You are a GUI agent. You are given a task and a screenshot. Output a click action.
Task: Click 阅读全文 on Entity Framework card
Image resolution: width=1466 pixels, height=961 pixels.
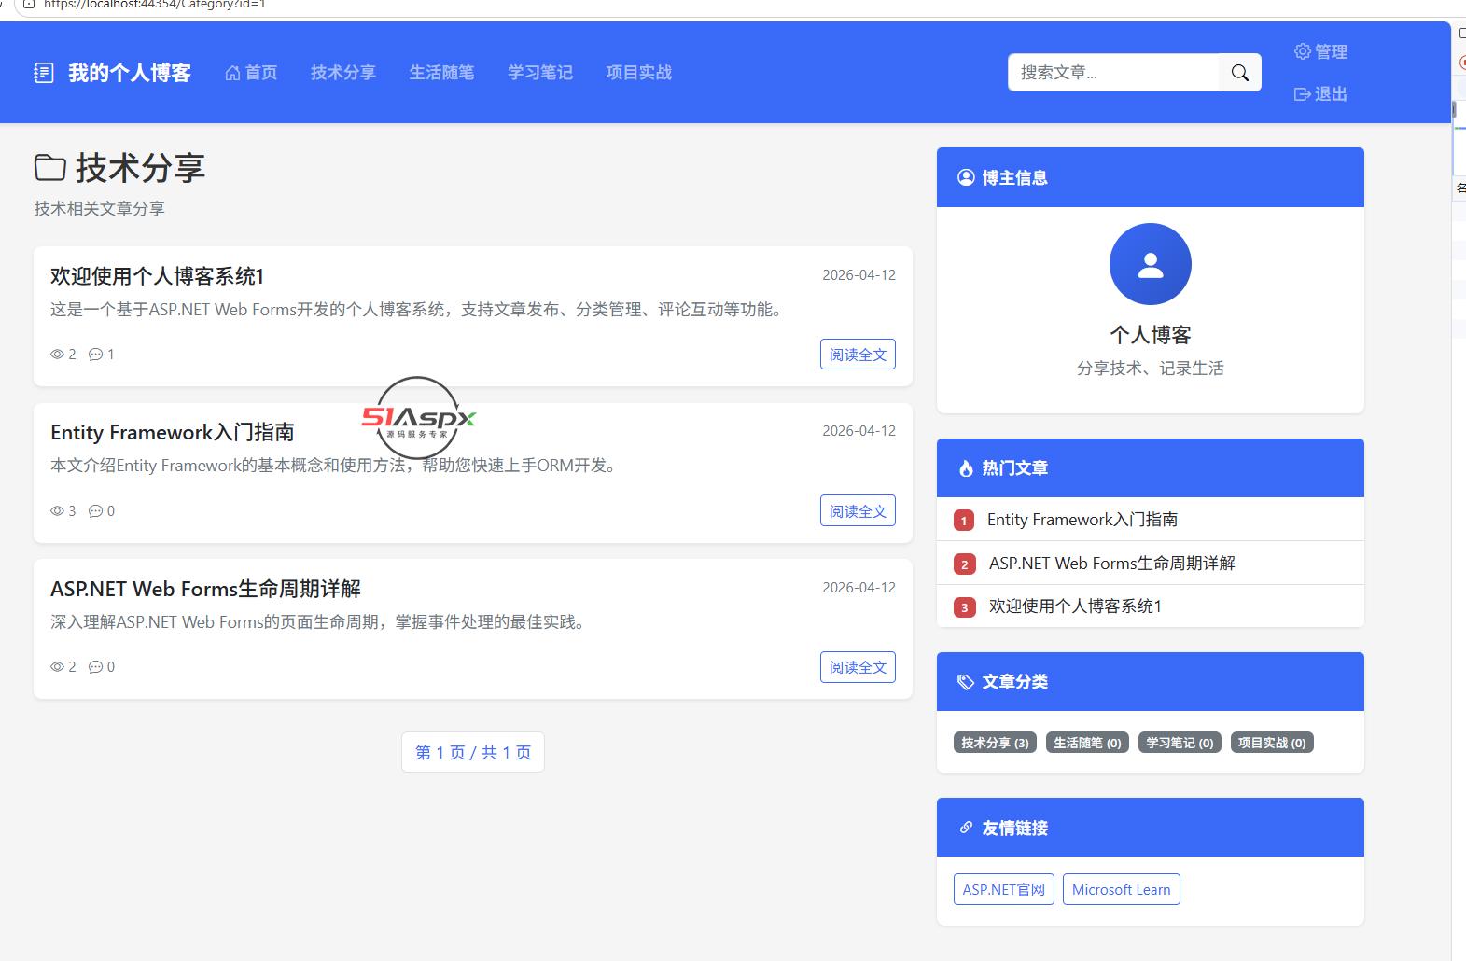pyautogui.click(x=858, y=511)
